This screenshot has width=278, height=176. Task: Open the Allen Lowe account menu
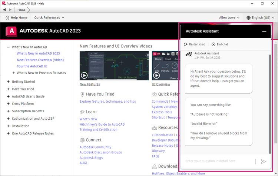click(229, 17)
